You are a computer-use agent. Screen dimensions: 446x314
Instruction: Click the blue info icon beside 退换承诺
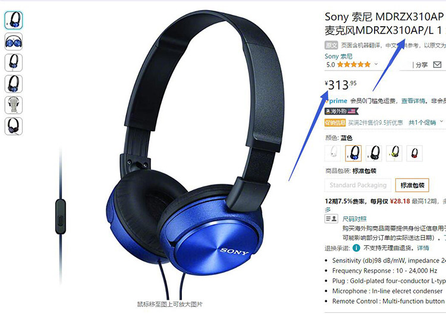coord(356,248)
